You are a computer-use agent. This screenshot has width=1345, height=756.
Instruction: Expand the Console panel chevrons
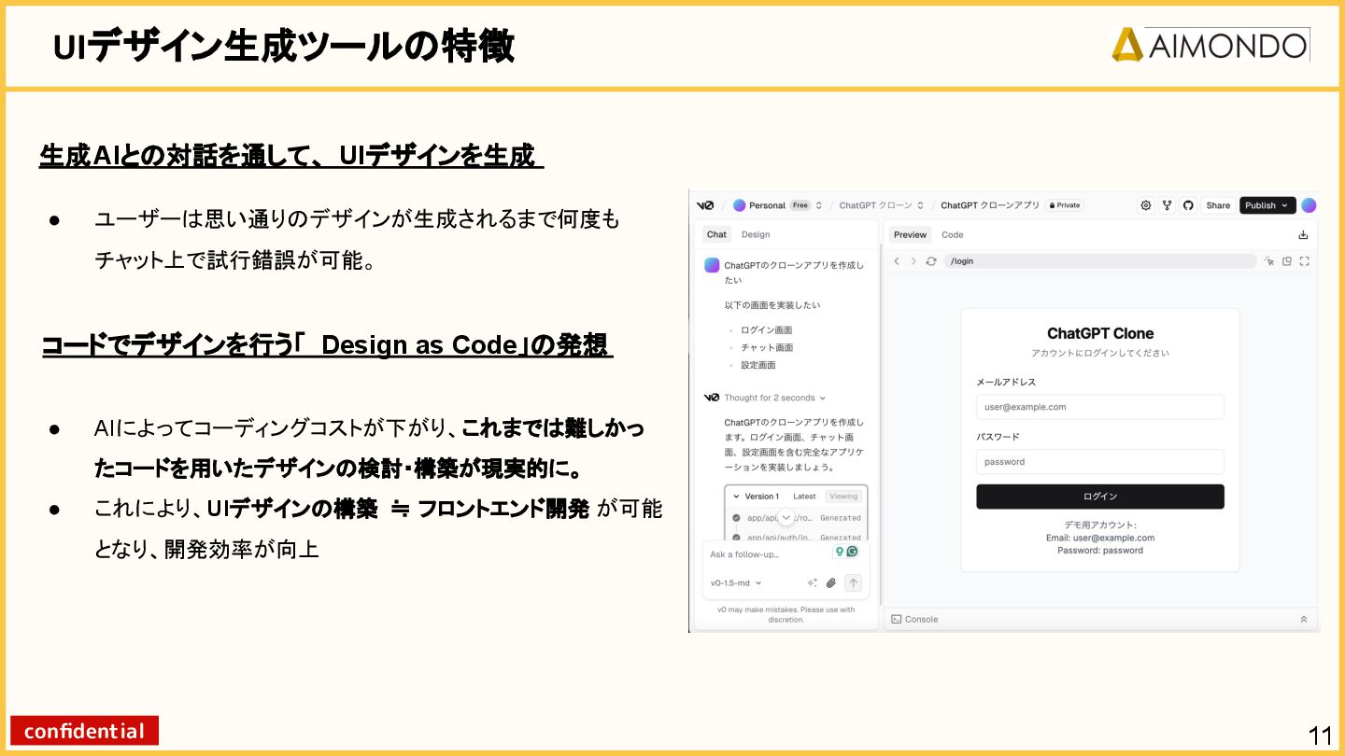pyautogui.click(x=1304, y=619)
